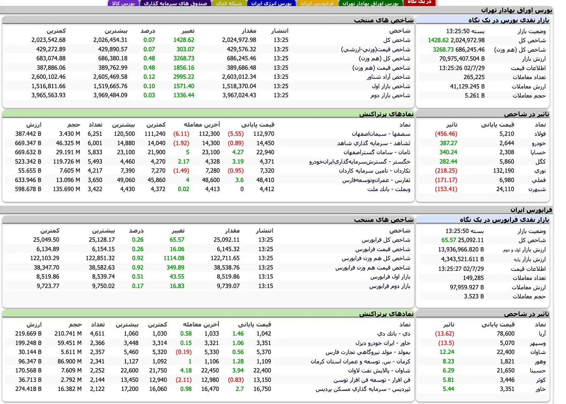
Task: Open Farabourse impact symbol 'وسپهر'
Action: (x=538, y=343)
